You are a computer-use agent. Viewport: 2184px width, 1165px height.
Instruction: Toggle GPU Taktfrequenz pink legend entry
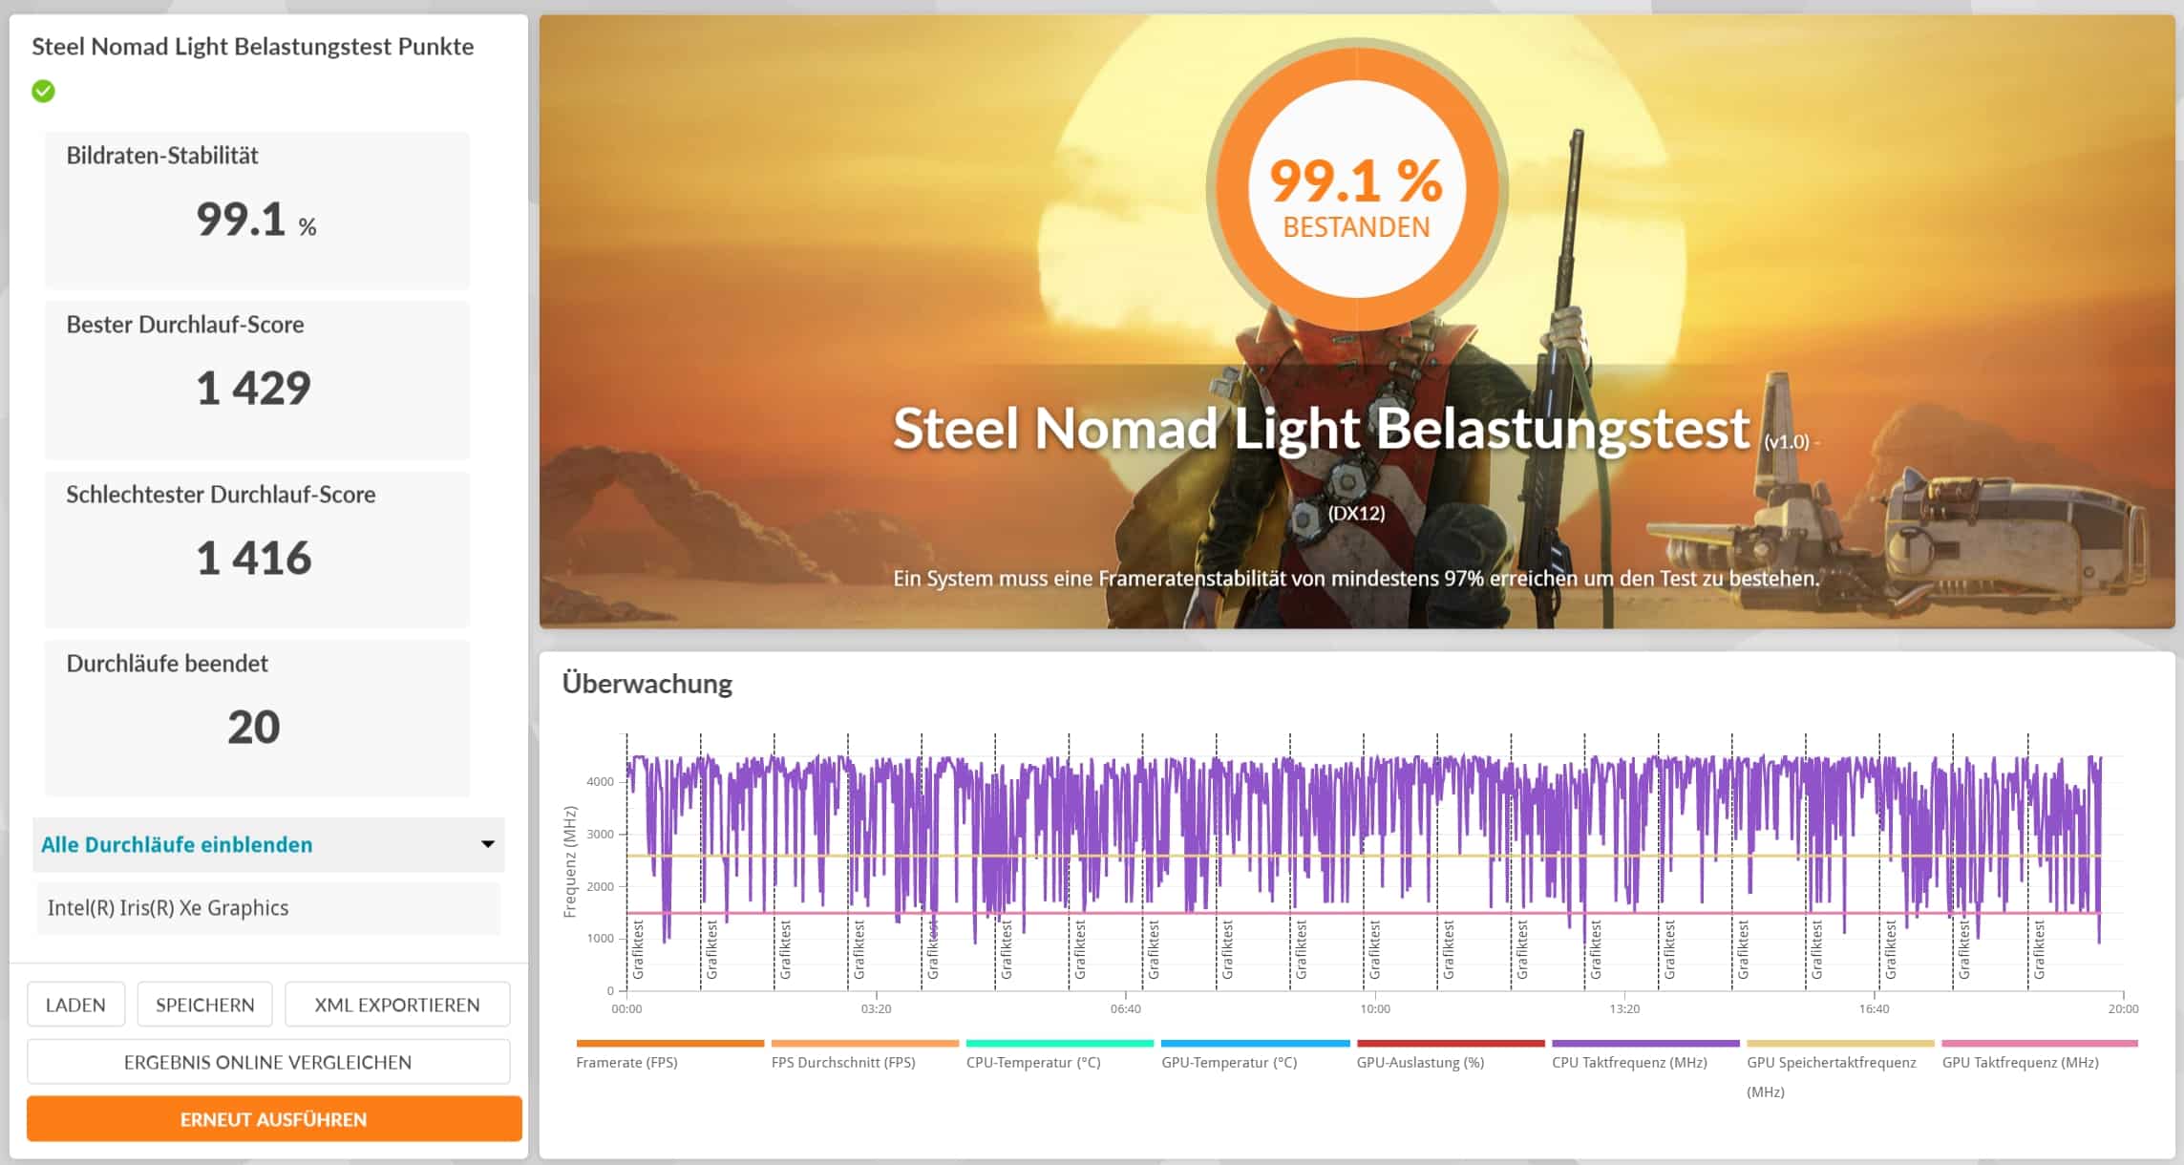pos(2020,1062)
